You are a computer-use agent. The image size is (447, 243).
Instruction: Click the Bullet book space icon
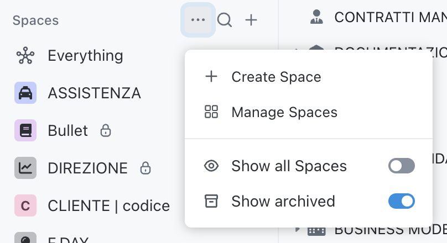[x=25, y=131]
